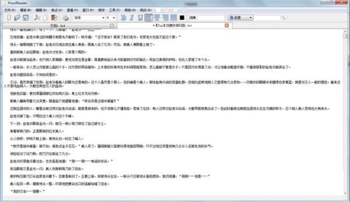This screenshot has height=202, width=350.
Task: Close the 【Top】 tab with red X
Action: [227, 26]
